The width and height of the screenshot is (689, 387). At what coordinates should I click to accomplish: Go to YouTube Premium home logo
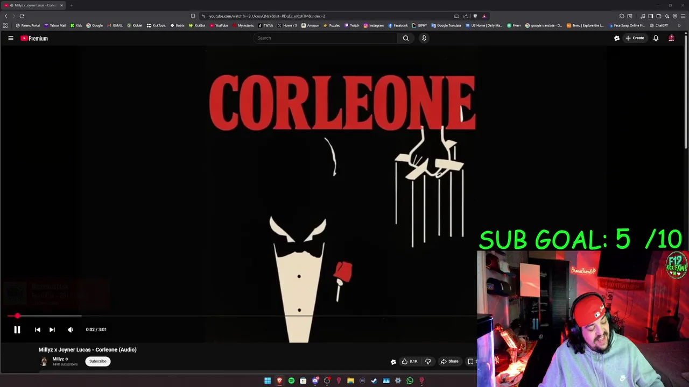pos(34,38)
